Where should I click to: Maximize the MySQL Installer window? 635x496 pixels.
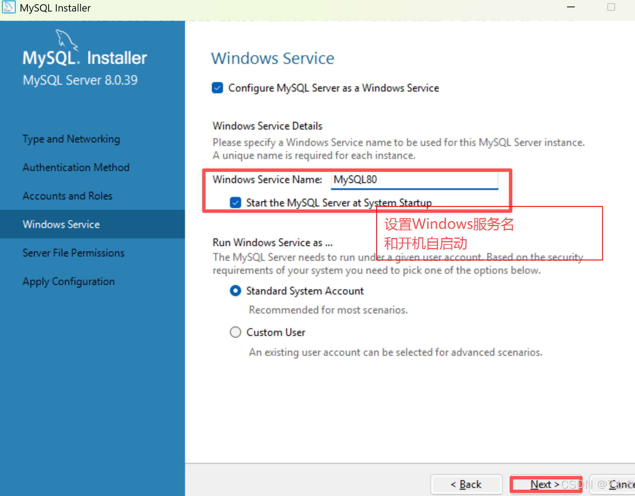click(611, 7)
